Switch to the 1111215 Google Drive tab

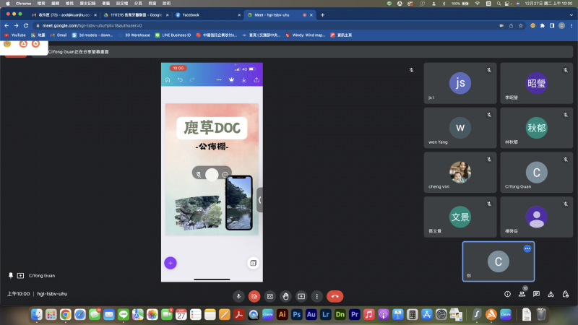pos(136,14)
